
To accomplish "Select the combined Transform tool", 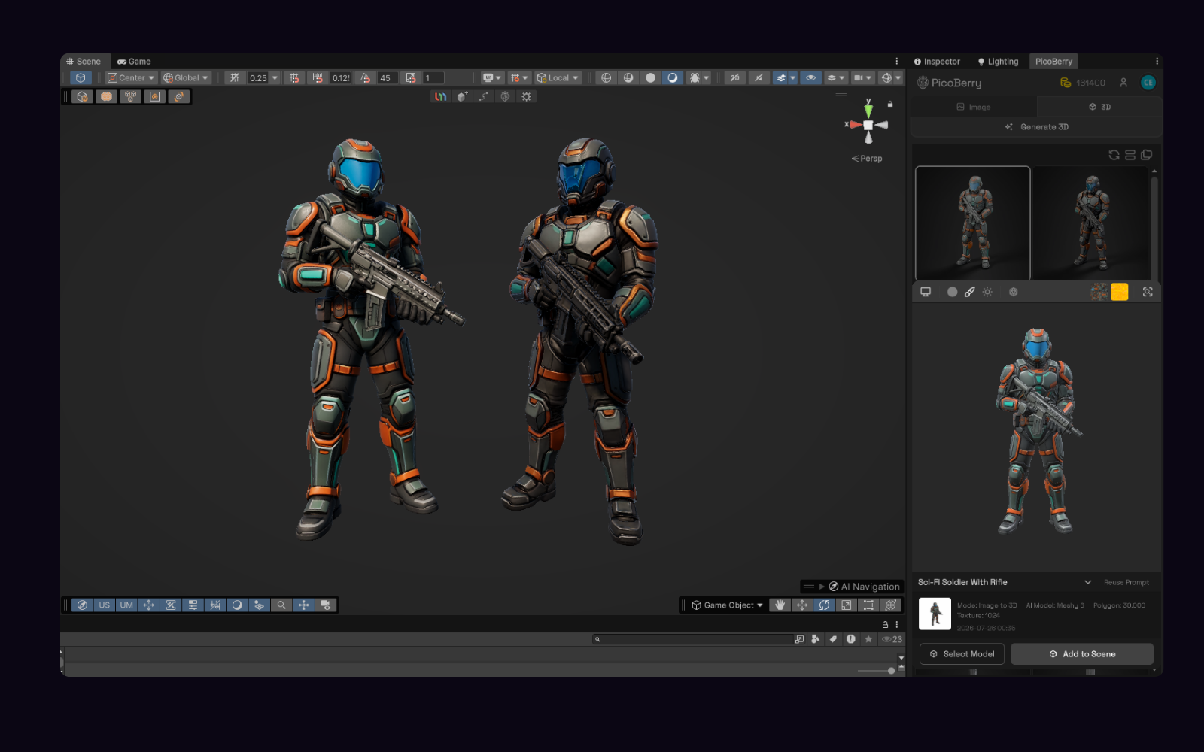I will coord(891,605).
